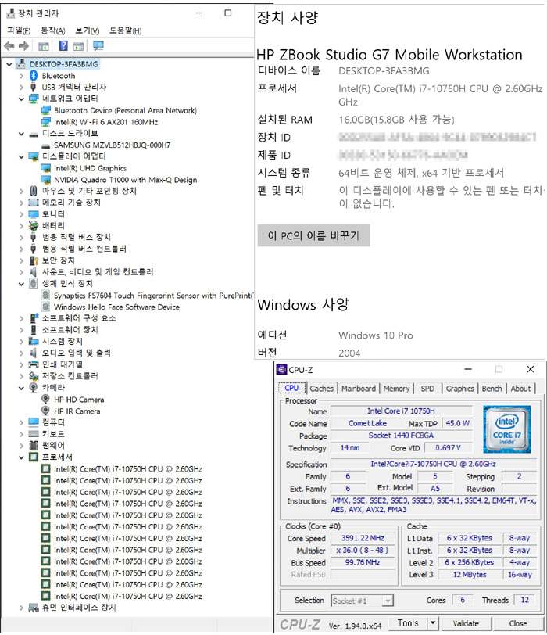Image resolution: width=547 pixels, height=635 pixels.
Task: Switch to the Memory tab in CPU-Z
Action: pos(396,389)
